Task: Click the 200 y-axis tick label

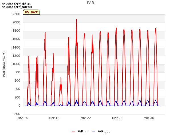Action: pos(17,97)
